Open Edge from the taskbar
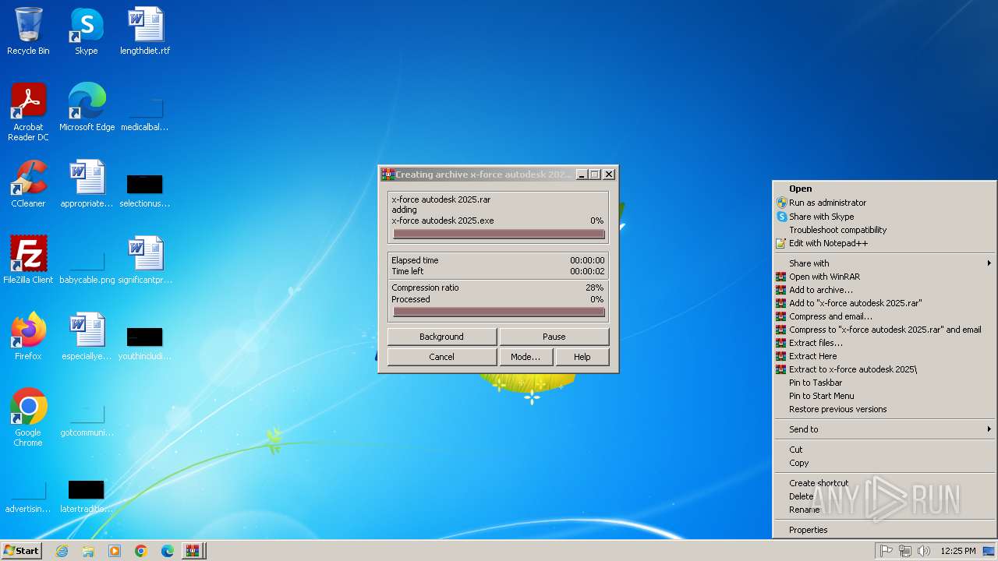 (x=168, y=551)
